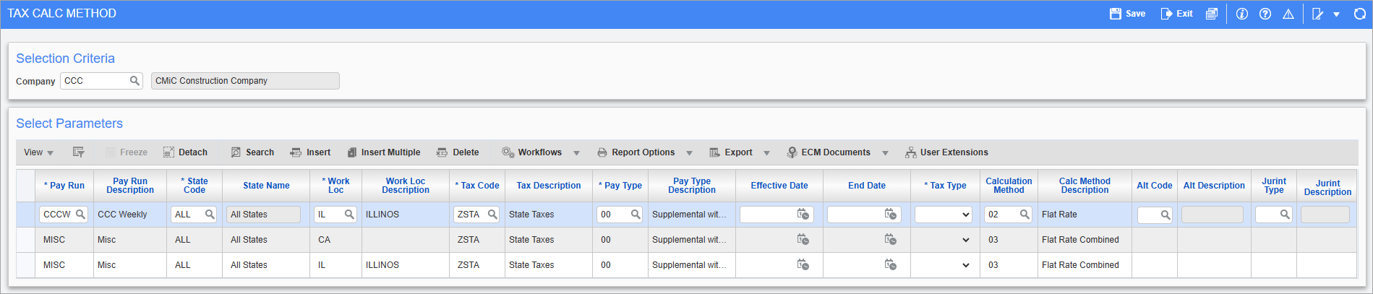1373x294 pixels.
Task: Click the Calculation Method column header
Action: coord(1009,186)
